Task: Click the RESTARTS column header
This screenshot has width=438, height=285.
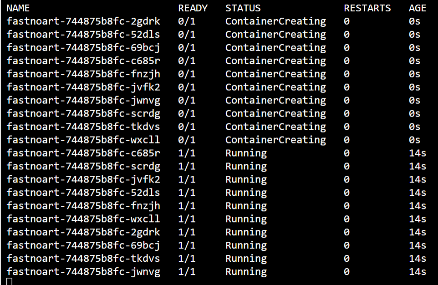Action: [367, 8]
